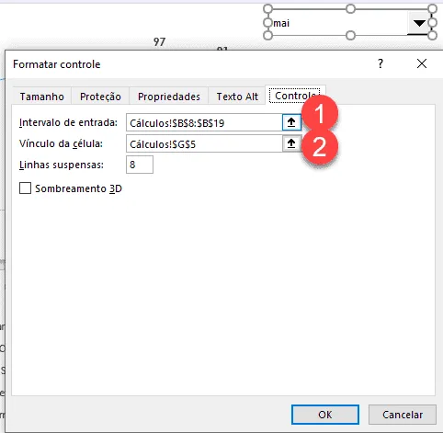Close the Formatar controle dialog with the X

(422, 63)
